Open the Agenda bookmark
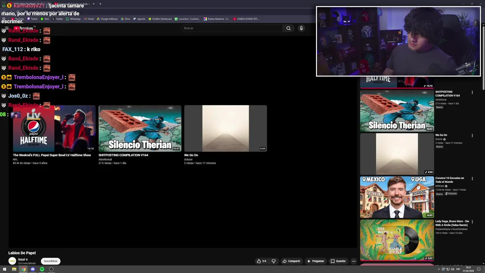Viewport: 485px width, 273px height. tap(139, 19)
